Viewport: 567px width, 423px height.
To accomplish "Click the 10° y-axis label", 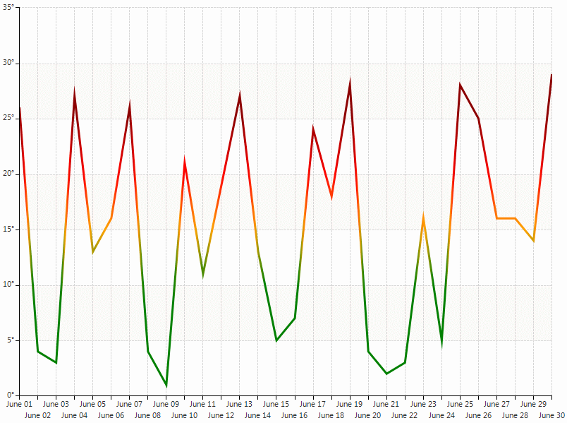I will pos(8,285).
